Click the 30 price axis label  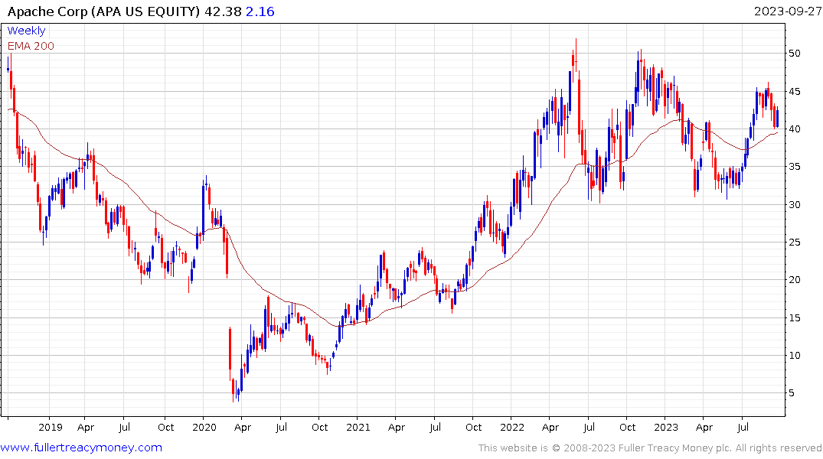point(794,204)
